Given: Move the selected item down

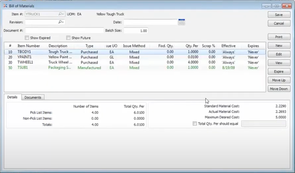Looking at the screenshot, I should pos(279,89).
